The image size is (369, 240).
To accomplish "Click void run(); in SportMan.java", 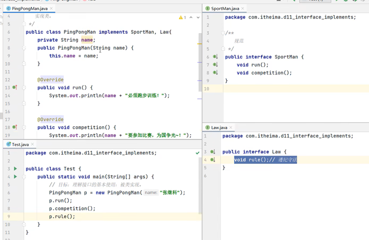I will [x=253, y=64].
